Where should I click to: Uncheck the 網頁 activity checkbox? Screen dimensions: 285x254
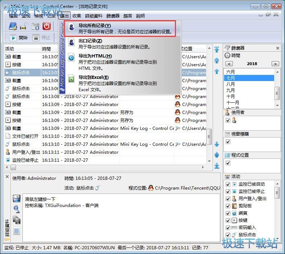[228, 213]
